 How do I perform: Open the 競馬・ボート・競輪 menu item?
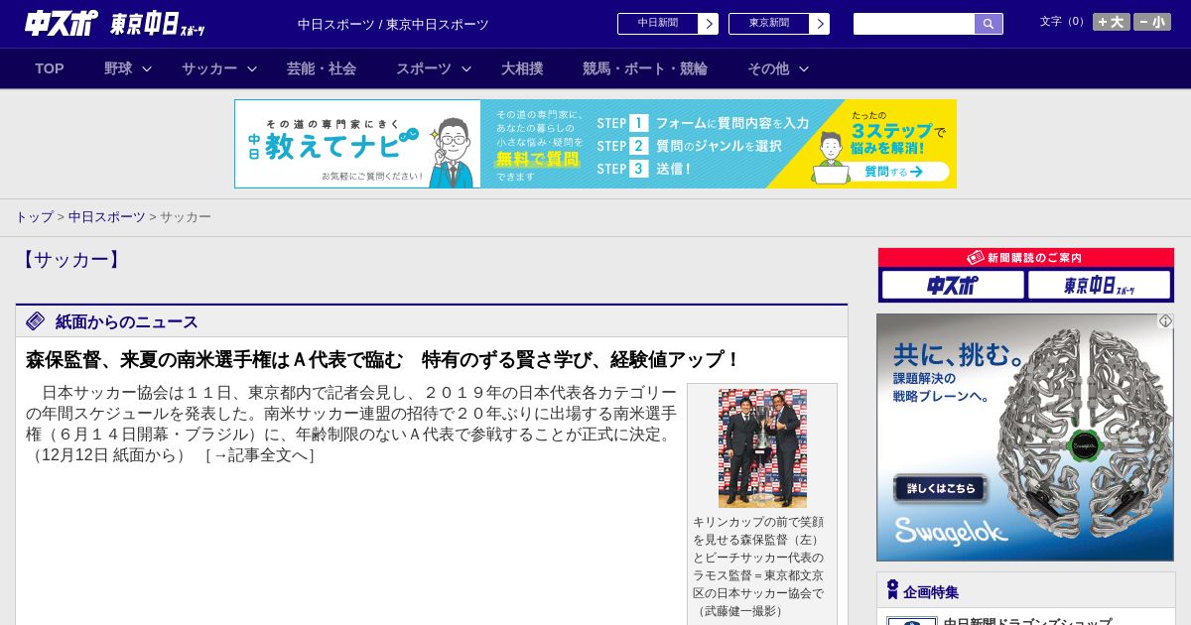(645, 68)
